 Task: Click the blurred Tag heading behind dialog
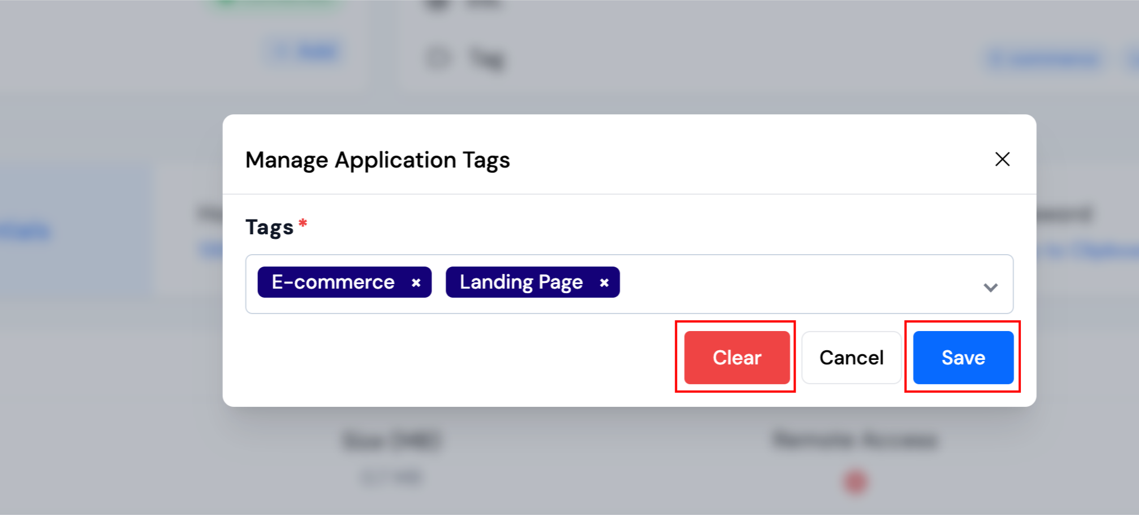486,58
